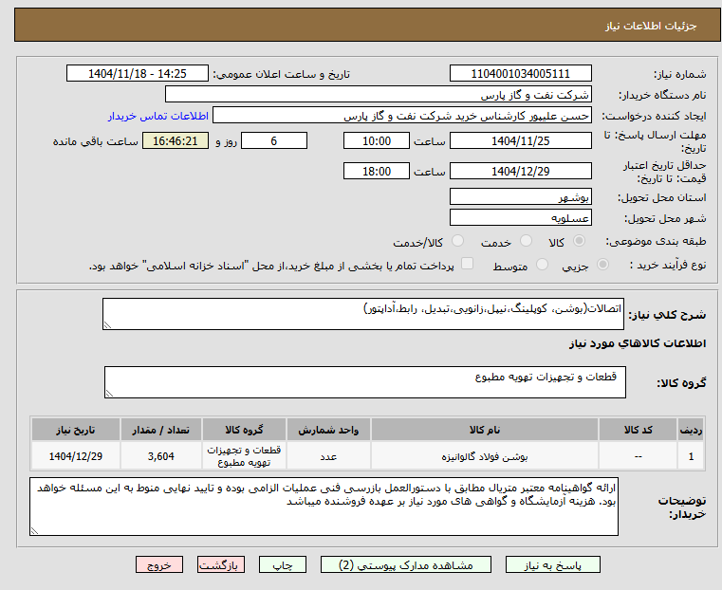Click the چاپ print button

tap(283, 564)
